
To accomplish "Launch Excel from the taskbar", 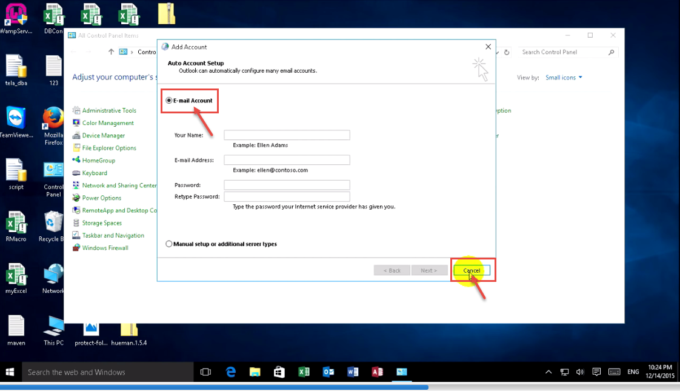I will (304, 372).
